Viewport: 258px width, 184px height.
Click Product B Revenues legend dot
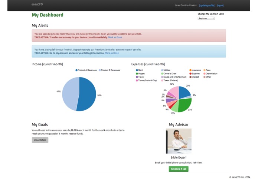[99, 70]
